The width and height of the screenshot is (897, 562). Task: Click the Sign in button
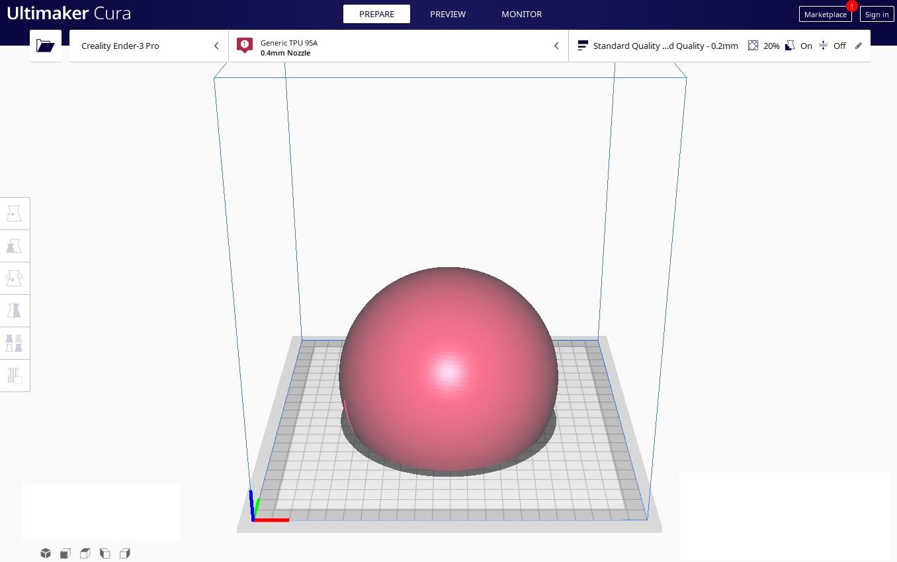click(876, 14)
